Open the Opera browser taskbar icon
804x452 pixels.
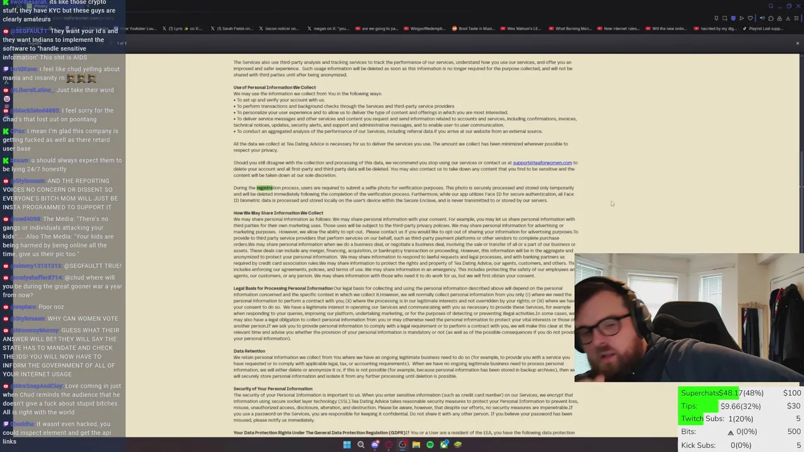(389, 444)
